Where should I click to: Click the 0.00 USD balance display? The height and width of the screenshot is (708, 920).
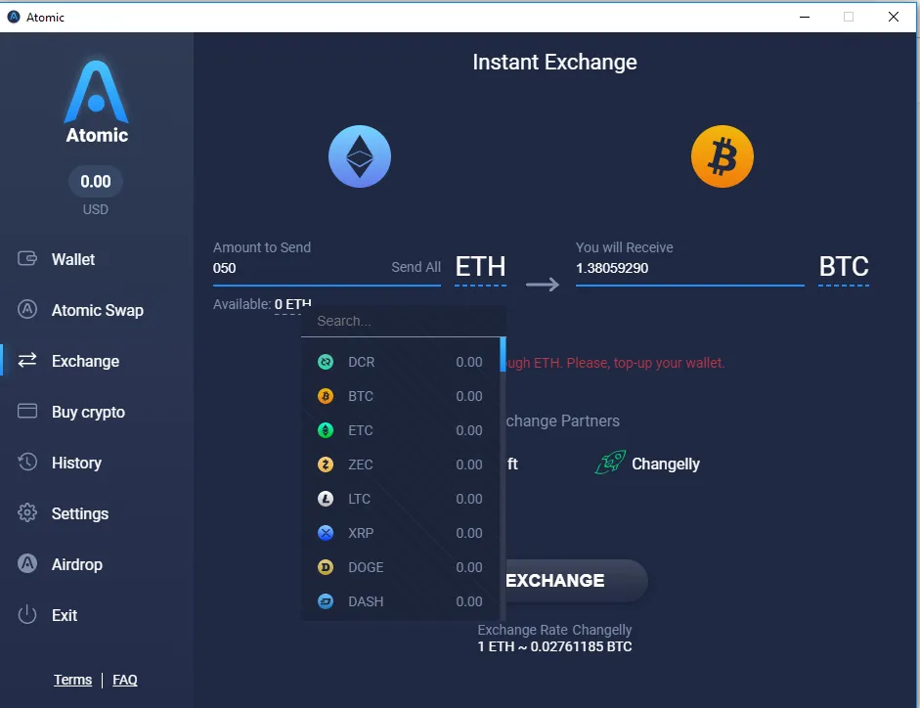pyautogui.click(x=96, y=182)
